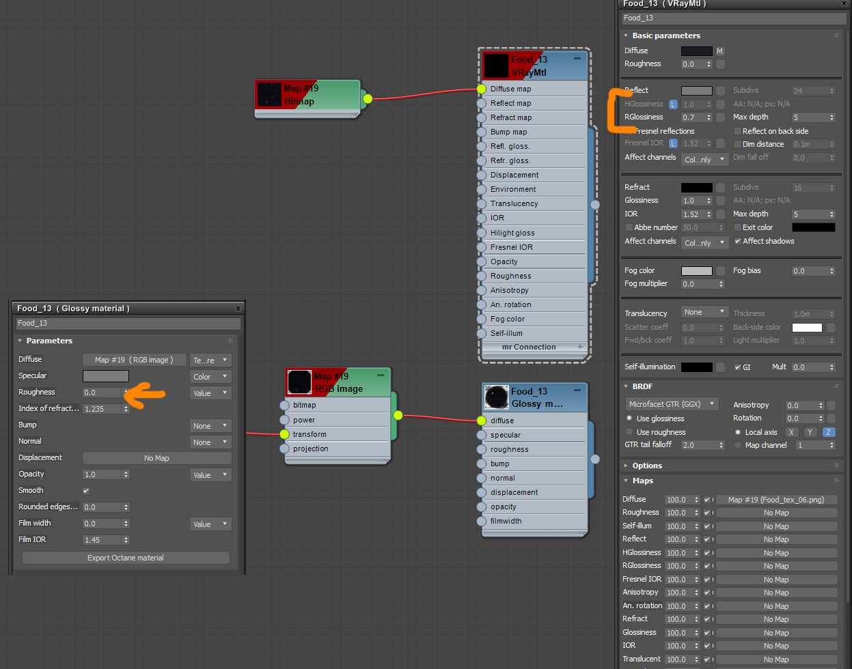Select the Map #19 Bitmap node thumbnail
This screenshot has width=852, height=669.
pyautogui.click(x=269, y=95)
